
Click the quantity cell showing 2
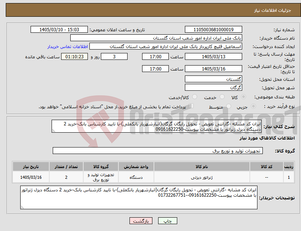coord(66,177)
